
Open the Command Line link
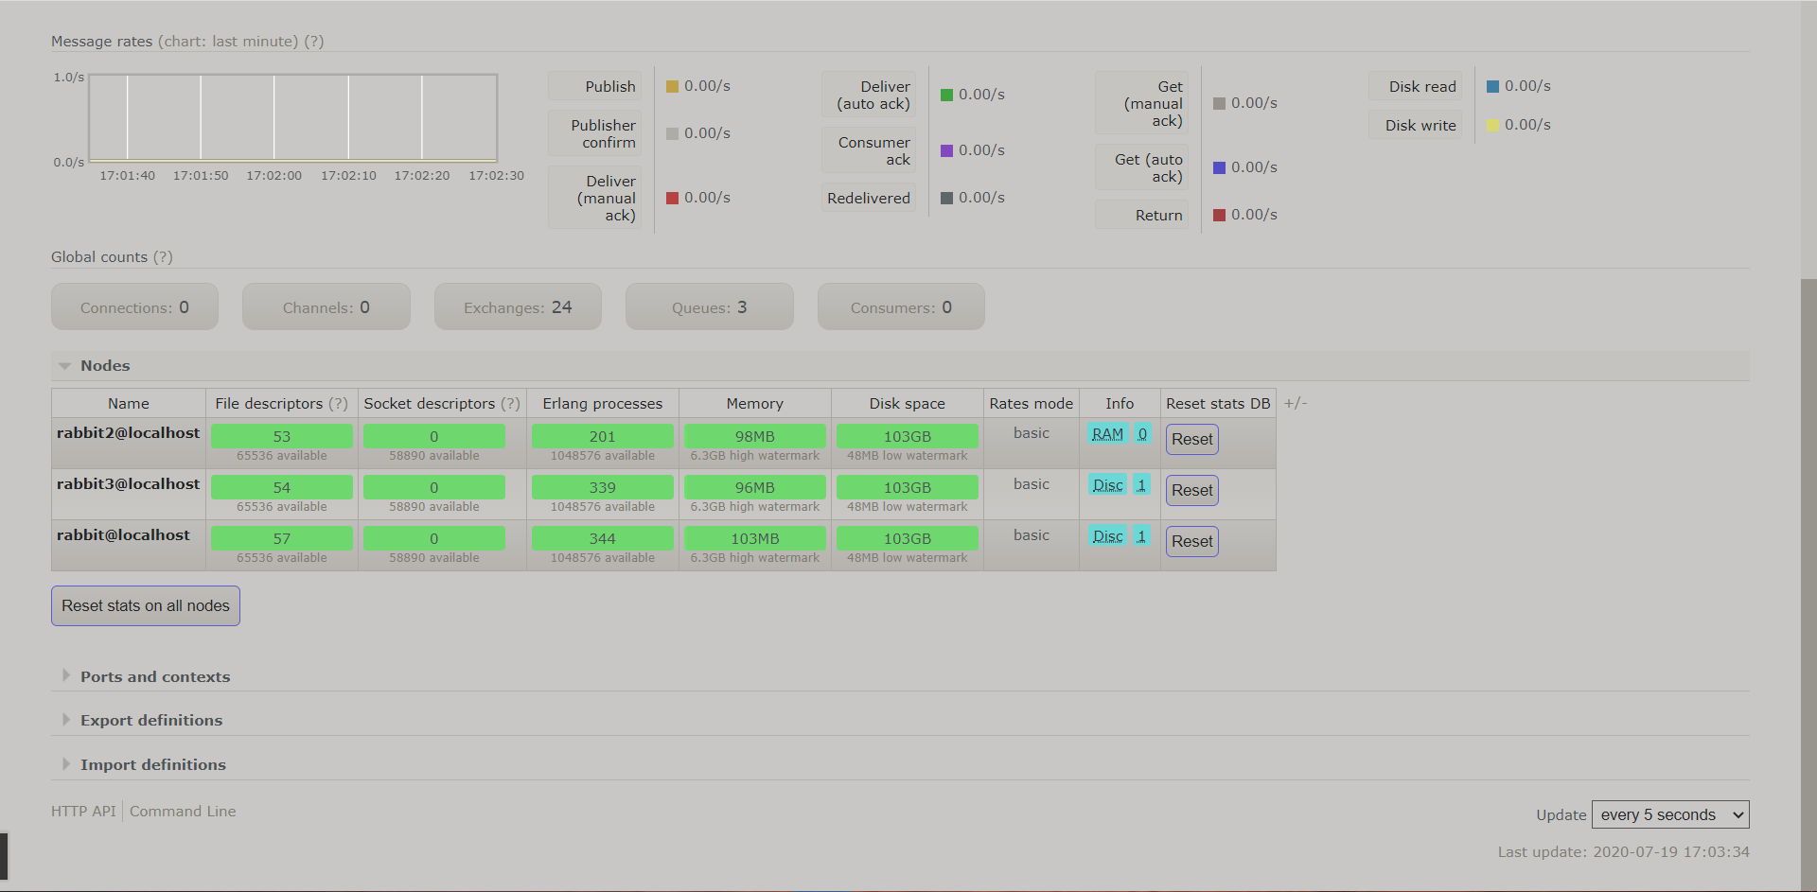[x=183, y=811]
